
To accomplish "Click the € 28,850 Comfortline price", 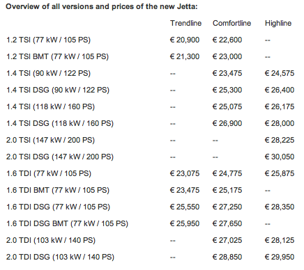I will pyautogui.click(x=227, y=257).
